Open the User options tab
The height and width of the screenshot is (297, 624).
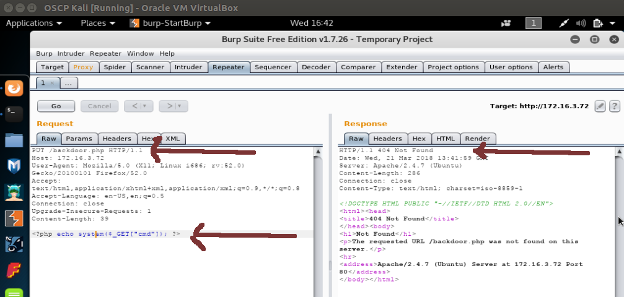point(511,67)
